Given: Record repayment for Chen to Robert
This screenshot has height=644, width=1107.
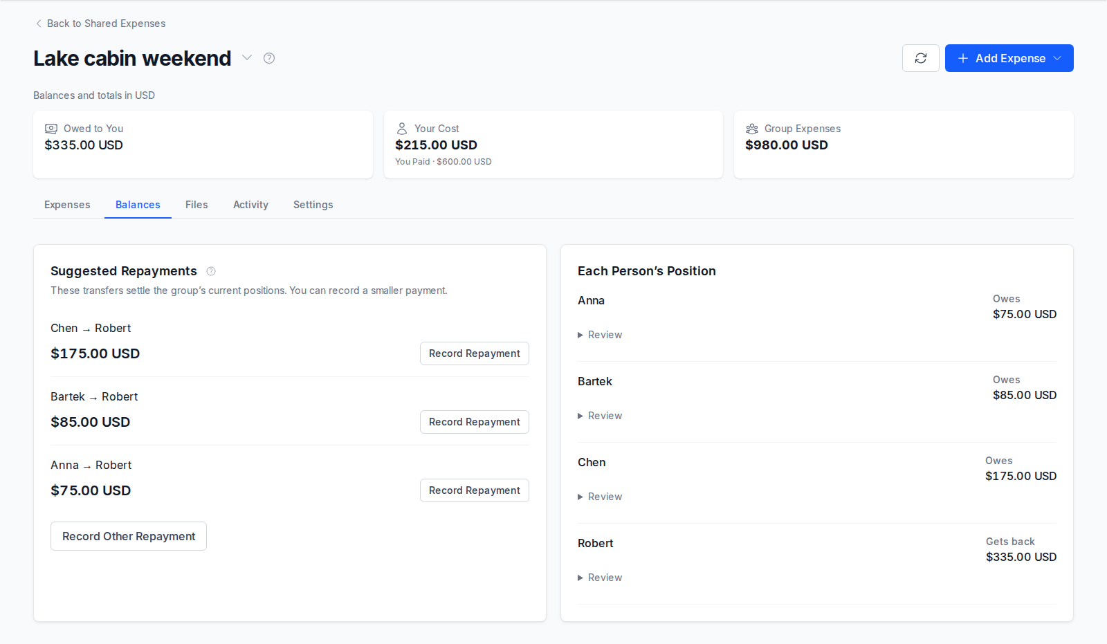Looking at the screenshot, I should click(475, 353).
